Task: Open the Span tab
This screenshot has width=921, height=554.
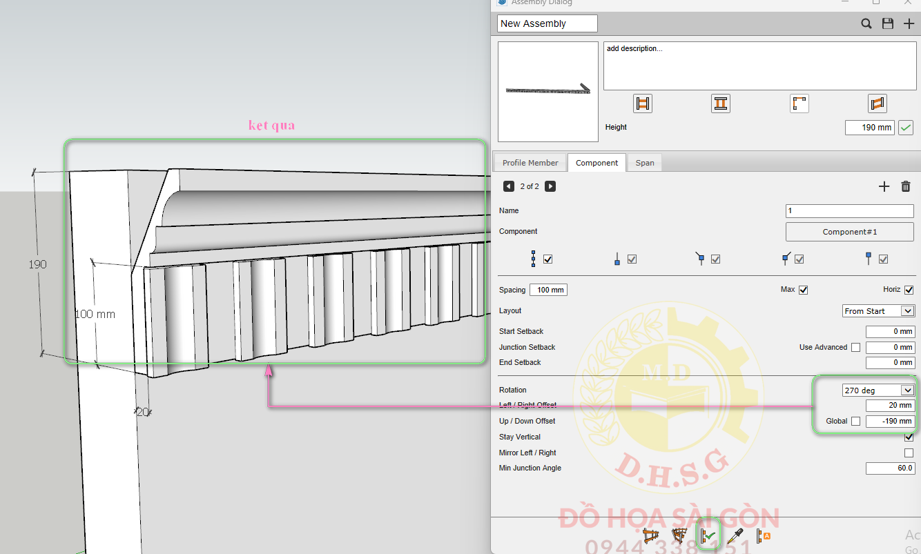Action: (x=645, y=163)
